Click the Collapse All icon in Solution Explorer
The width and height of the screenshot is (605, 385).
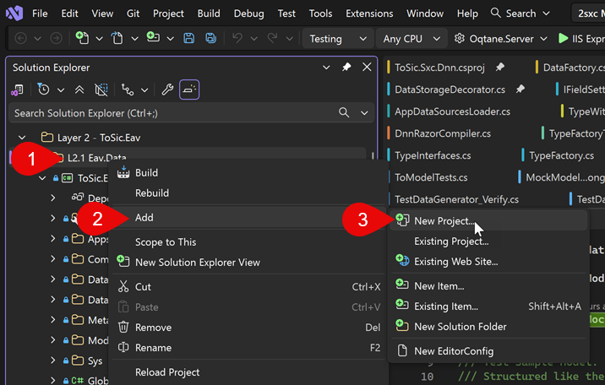point(79,89)
